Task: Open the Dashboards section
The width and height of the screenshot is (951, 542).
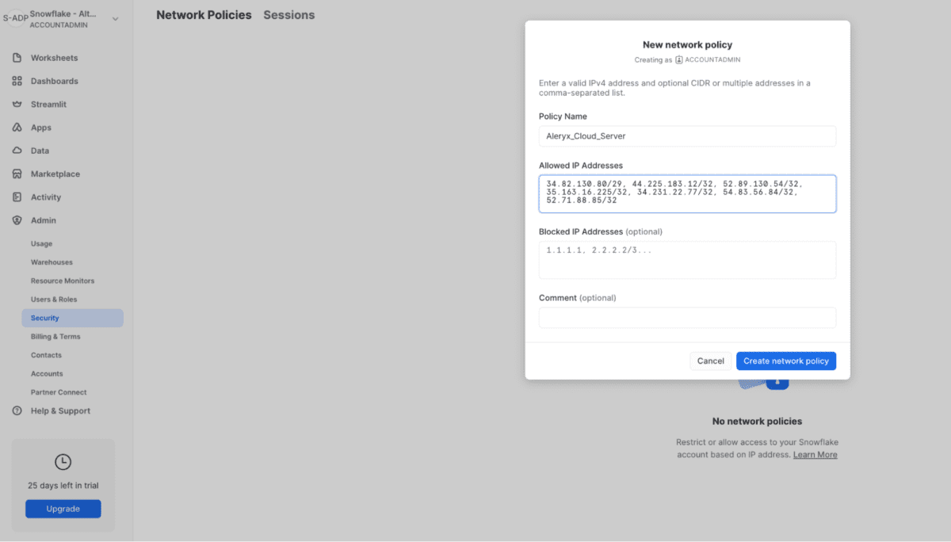Action: click(x=55, y=80)
